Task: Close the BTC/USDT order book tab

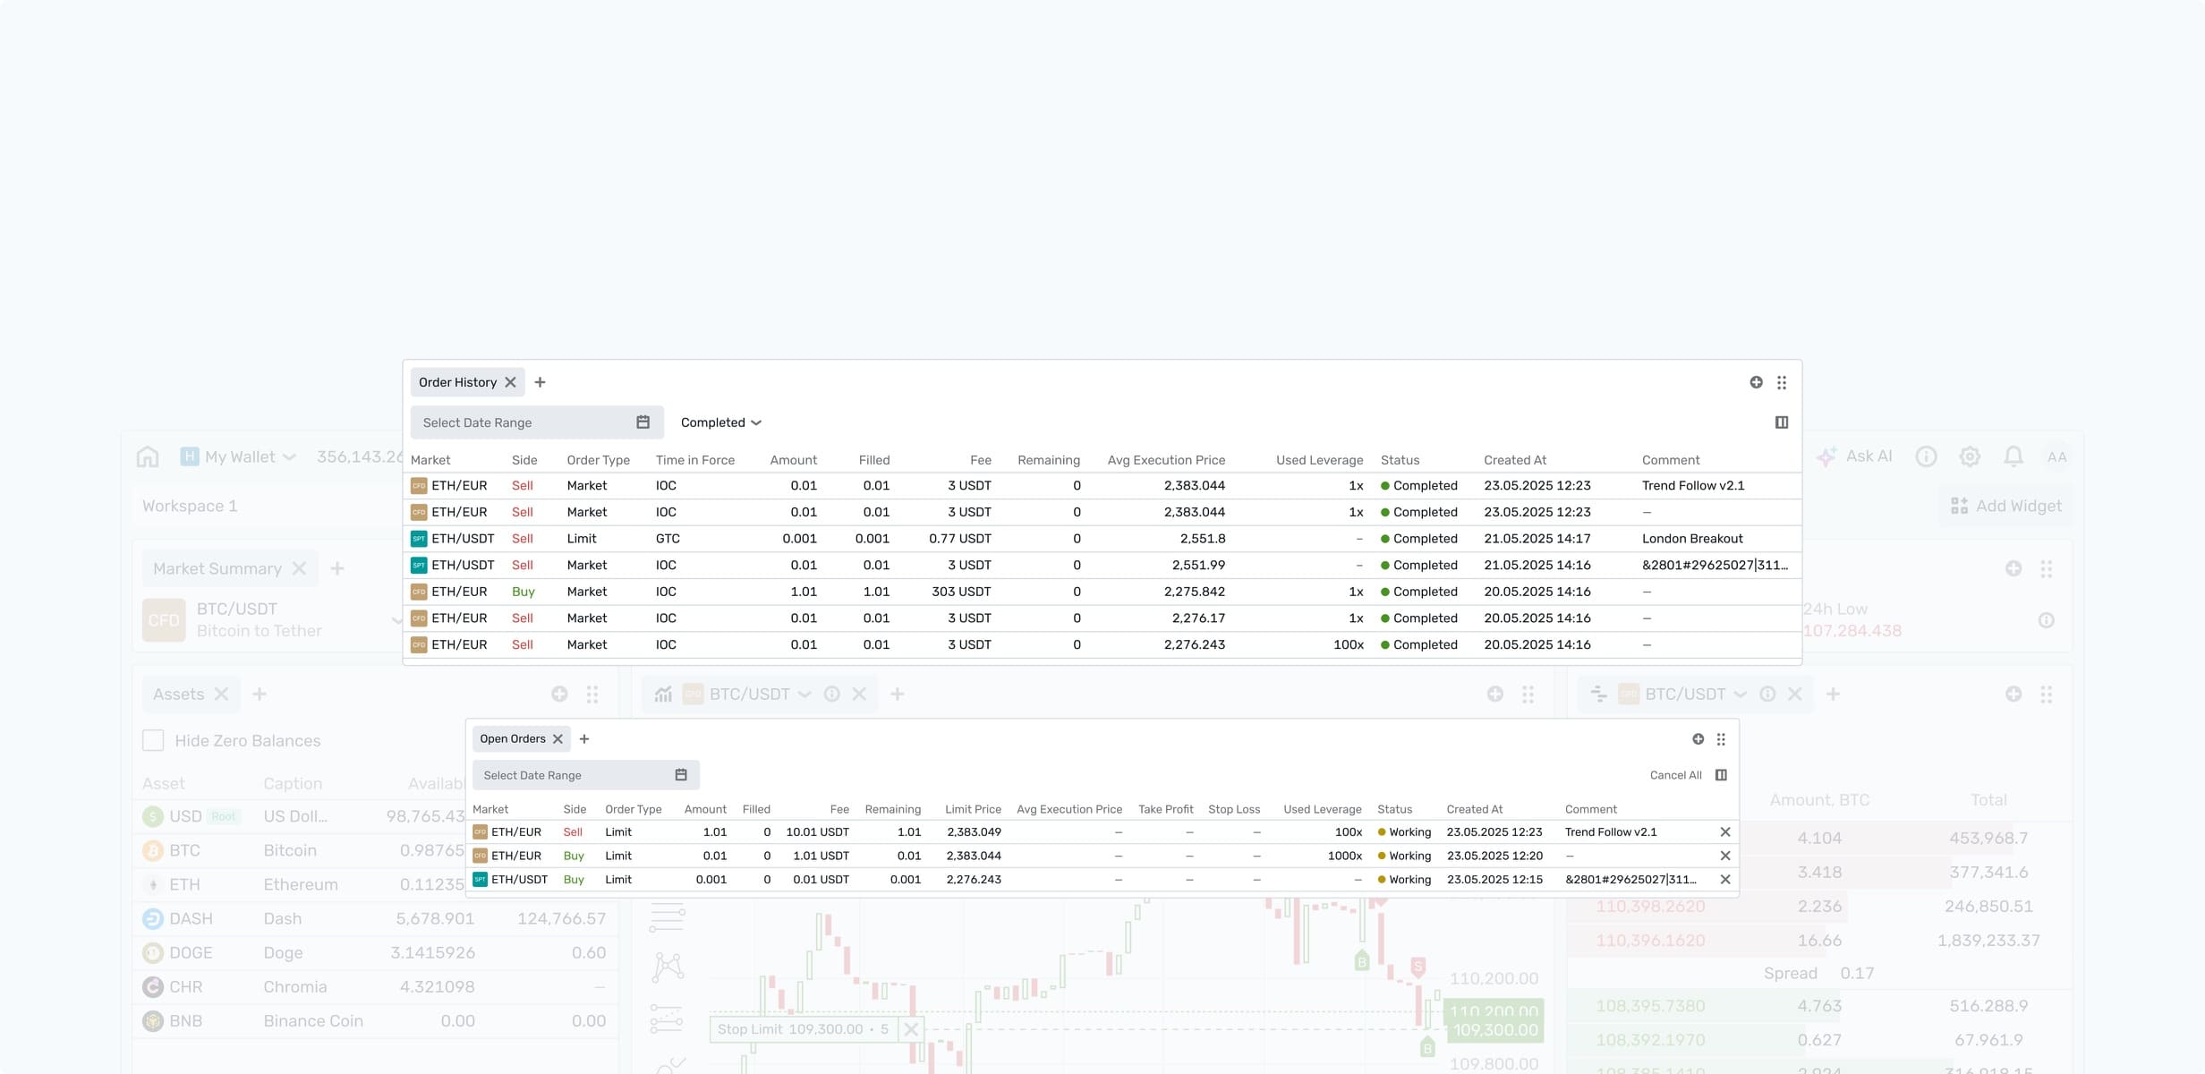Action: click(1794, 694)
